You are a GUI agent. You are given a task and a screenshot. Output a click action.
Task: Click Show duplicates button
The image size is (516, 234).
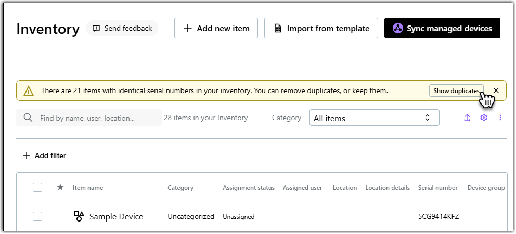click(456, 91)
